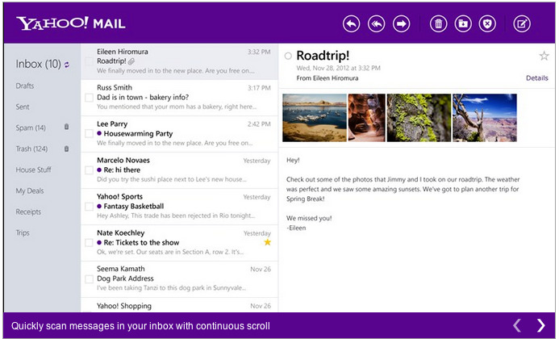Select the Roadtrip! message in the list
Screen dimensions: 559x339
pyautogui.click(x=179, y=61)
